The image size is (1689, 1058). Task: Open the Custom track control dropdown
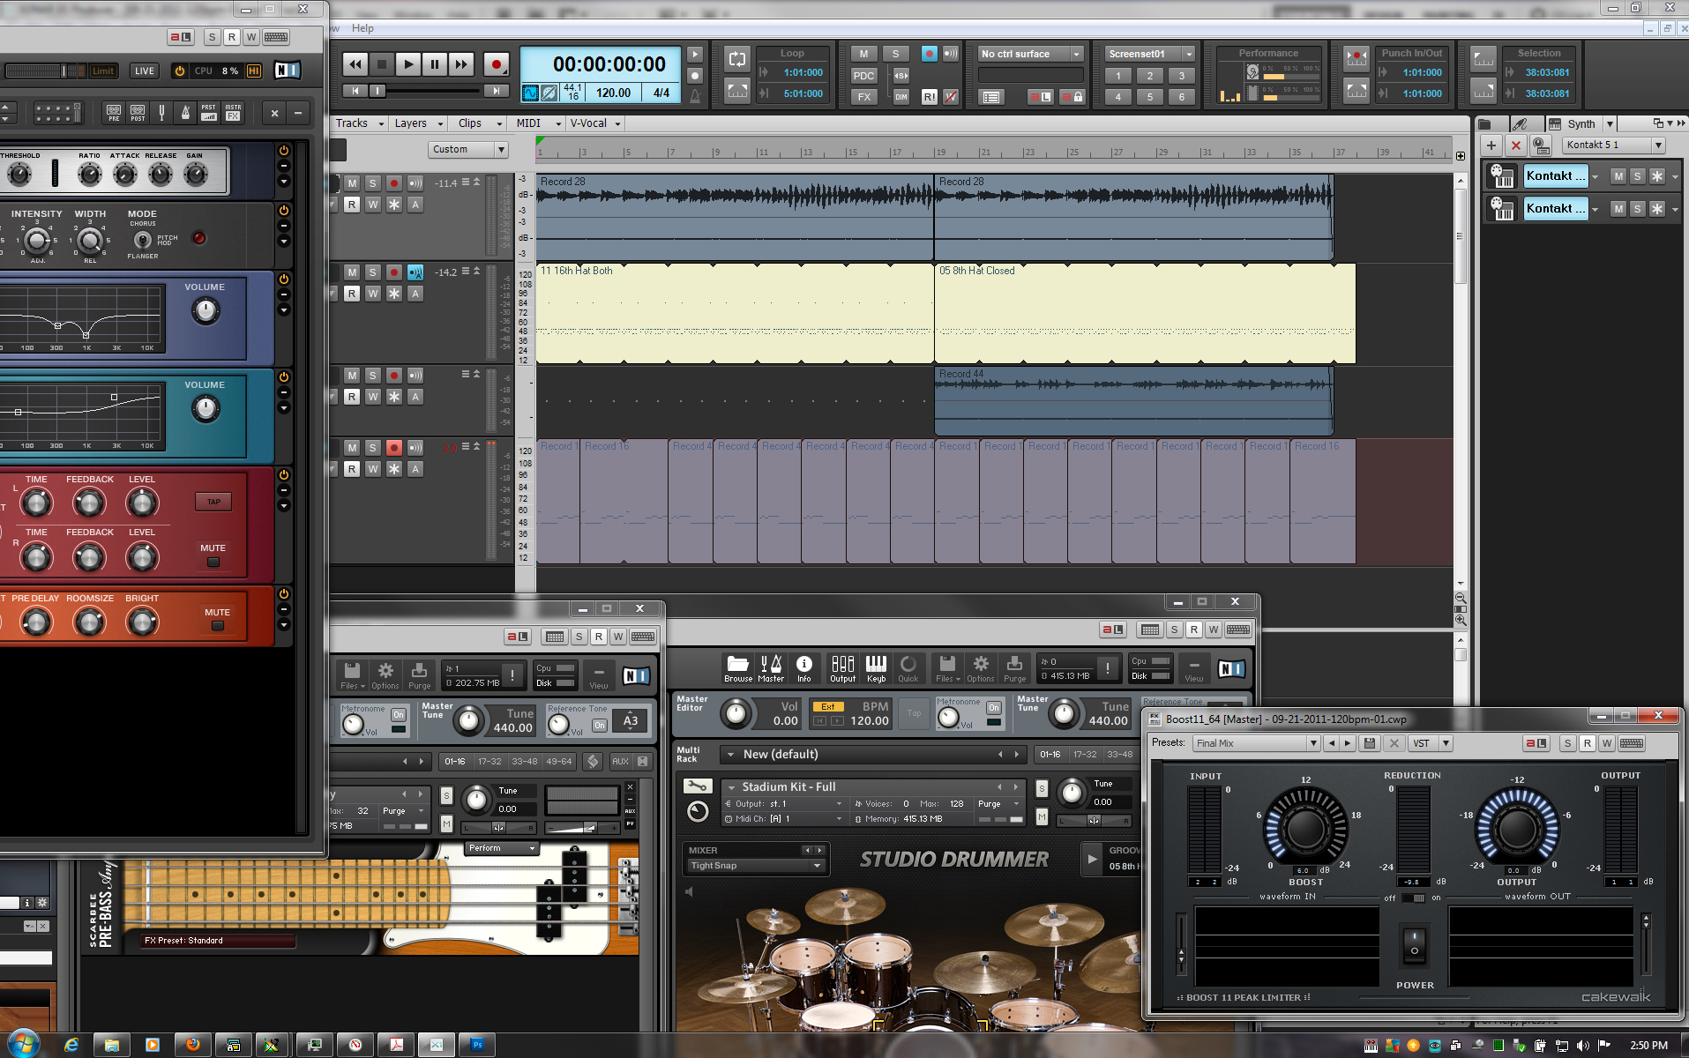[468, 149]
